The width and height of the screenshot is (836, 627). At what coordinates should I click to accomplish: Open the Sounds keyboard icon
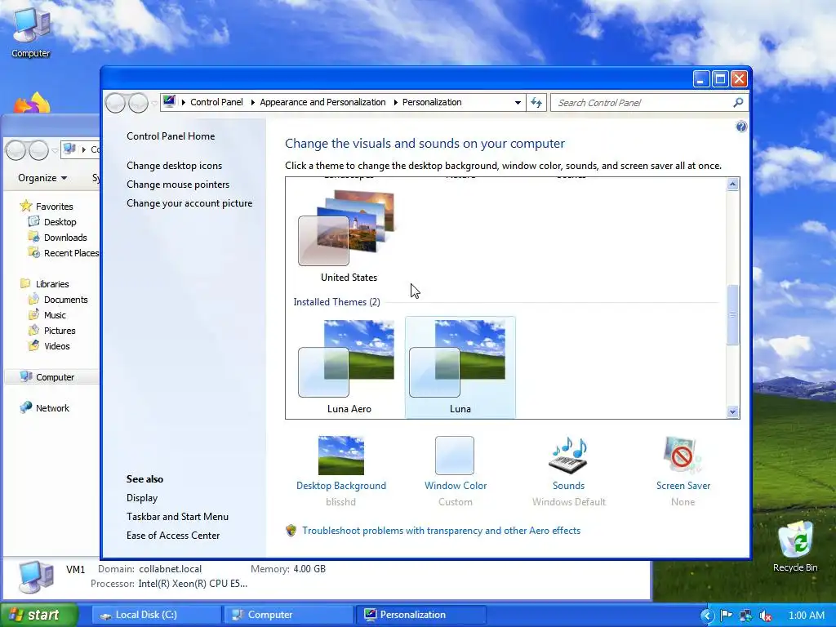(568, 456)
